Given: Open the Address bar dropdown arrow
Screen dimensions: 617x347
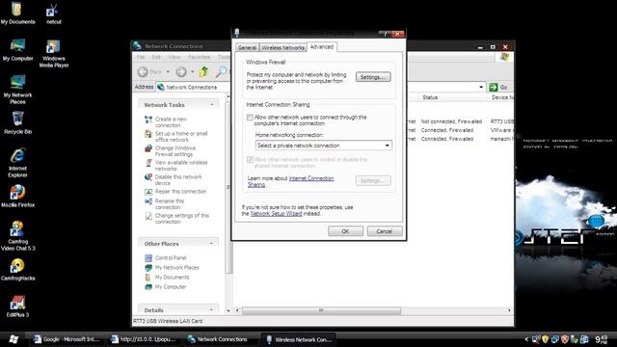Looking at the screenshot, I should [x=481, y=87].
